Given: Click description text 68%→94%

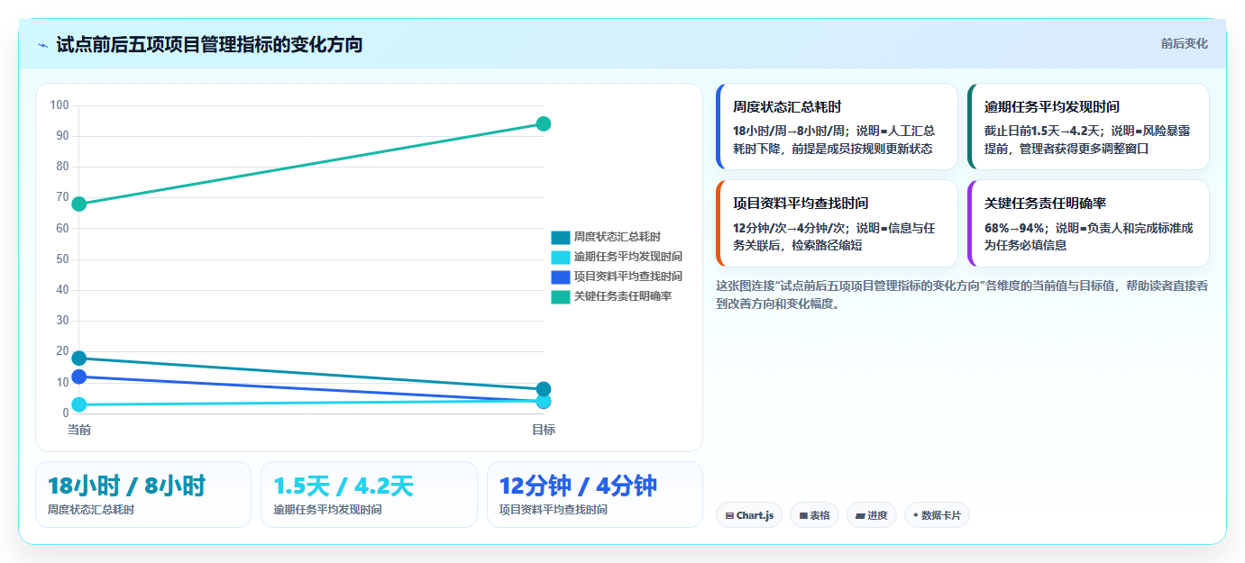Looking at the screenshot, I should click(1014, 228).
